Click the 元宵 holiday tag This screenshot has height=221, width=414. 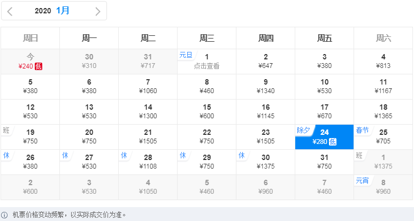[362, 181]
